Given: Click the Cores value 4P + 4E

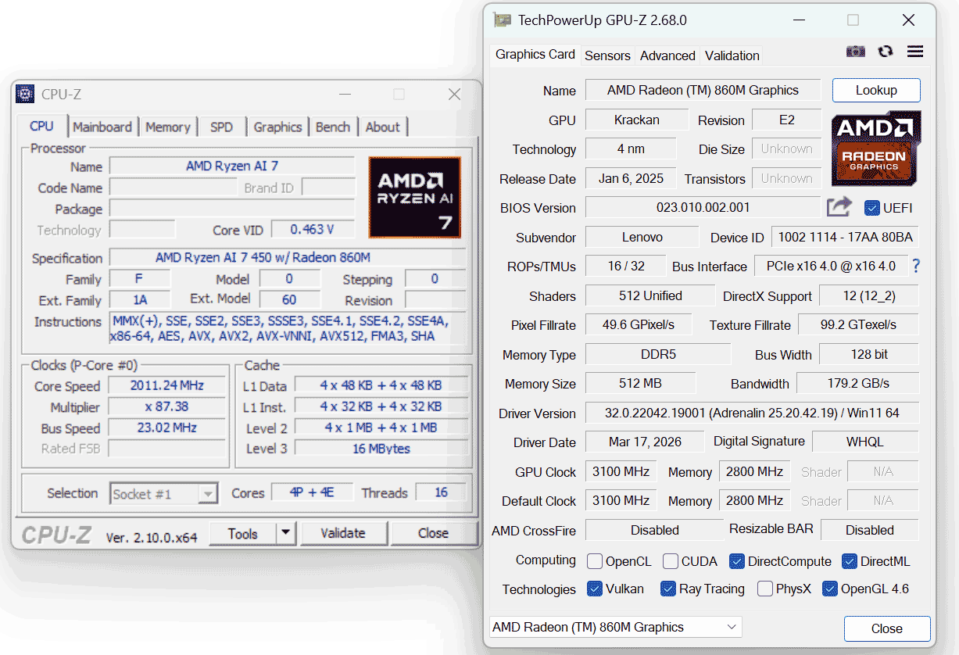Looking at the screenshot, I should pyautogui.click(x=313, y=492).
